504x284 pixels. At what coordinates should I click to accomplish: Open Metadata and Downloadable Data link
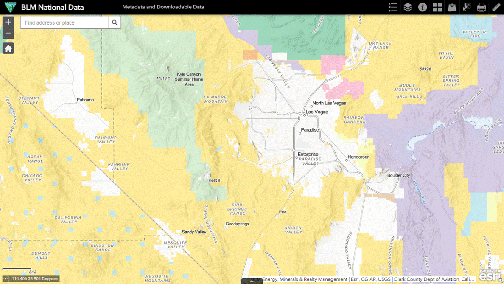163,7
